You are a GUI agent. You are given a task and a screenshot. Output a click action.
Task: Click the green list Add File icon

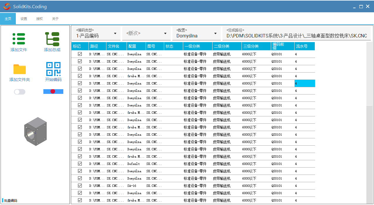[19, 39]
